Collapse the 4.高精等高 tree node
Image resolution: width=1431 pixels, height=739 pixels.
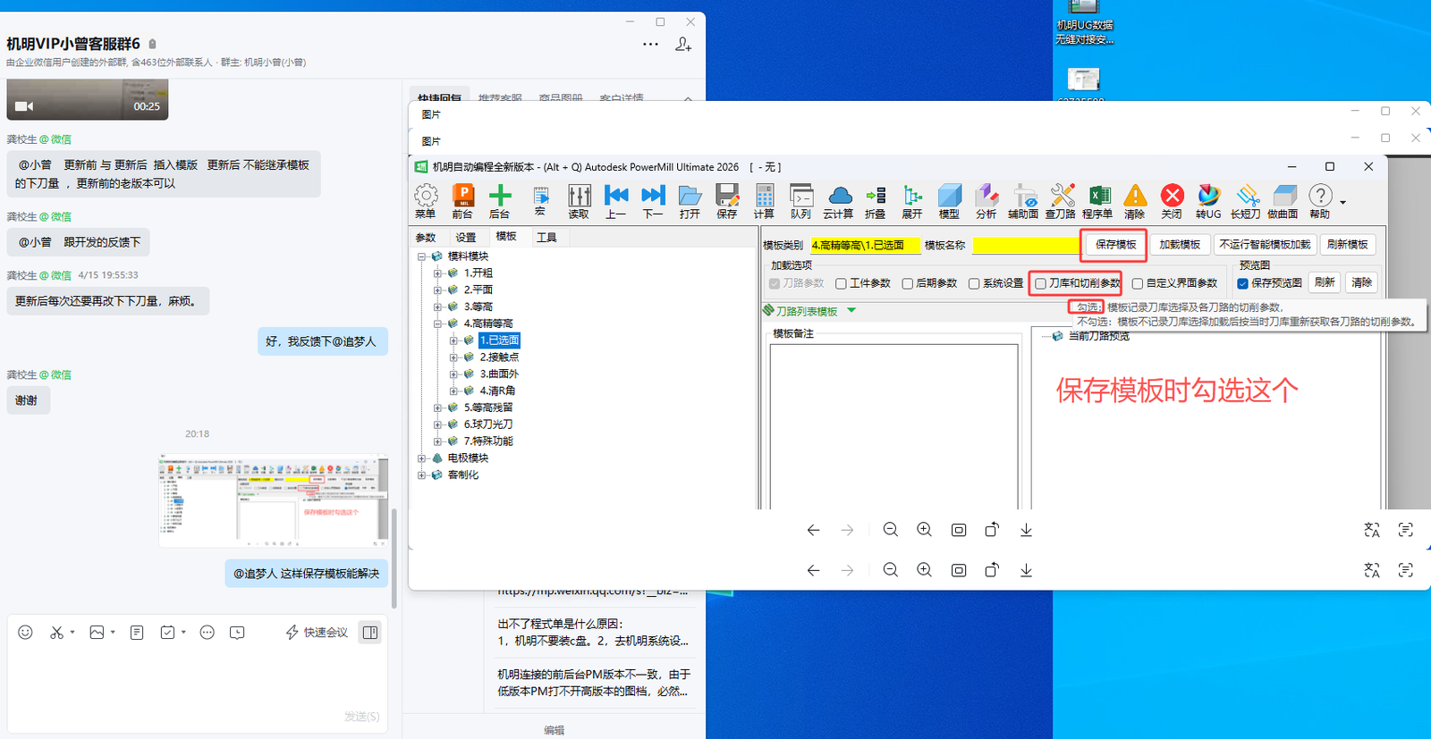point(437,323)
